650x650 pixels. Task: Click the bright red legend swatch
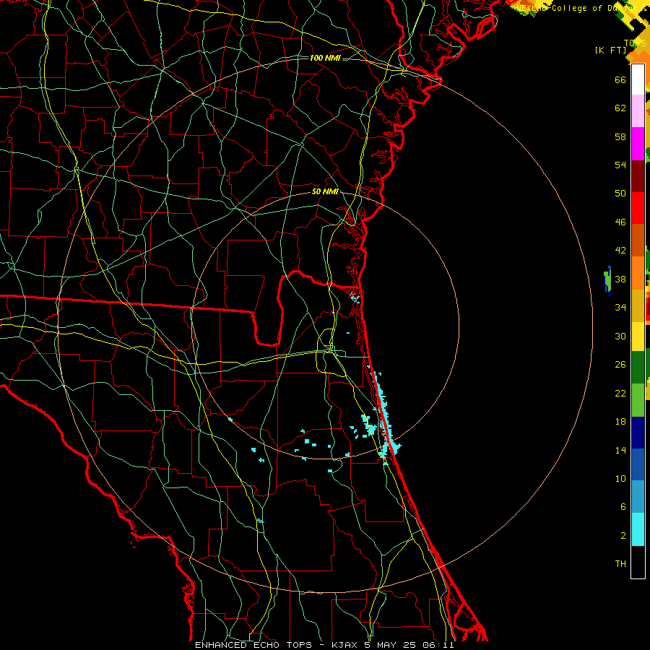click(638, 208)
